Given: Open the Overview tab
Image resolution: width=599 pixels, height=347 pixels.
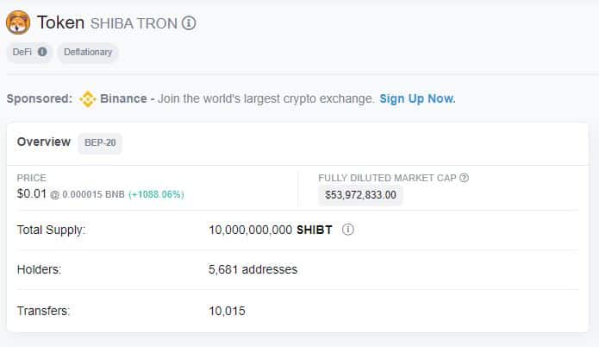Looking at the screenshot, I should coord(44,142).
